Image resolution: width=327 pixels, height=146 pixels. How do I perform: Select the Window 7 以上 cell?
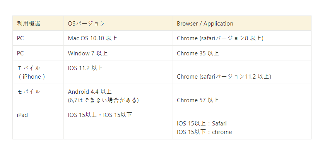click(x=118, y=53)
